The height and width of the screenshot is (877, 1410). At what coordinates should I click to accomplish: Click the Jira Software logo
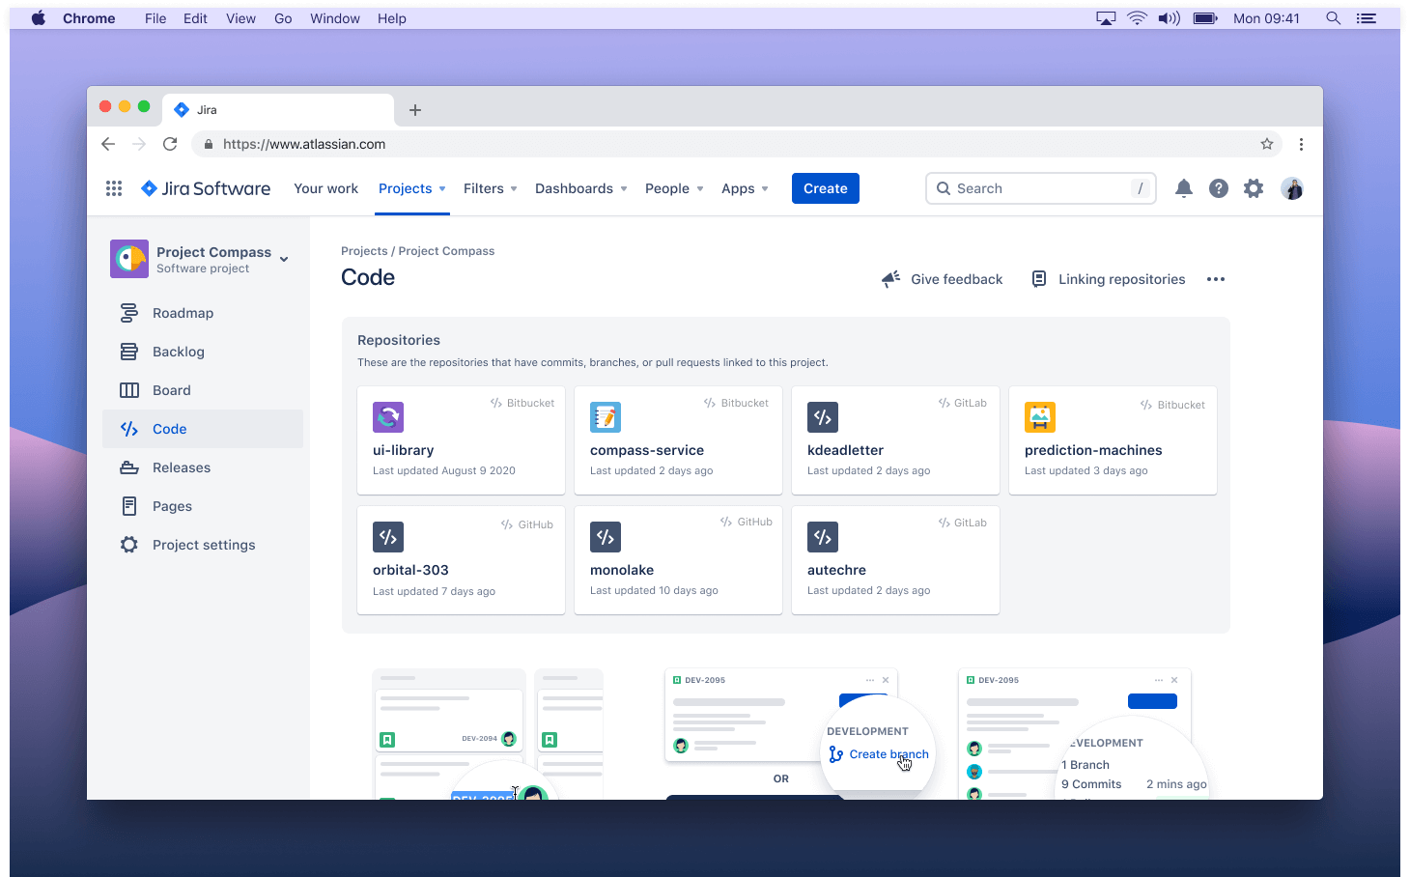pyautogui.click(x=206, y=188)
